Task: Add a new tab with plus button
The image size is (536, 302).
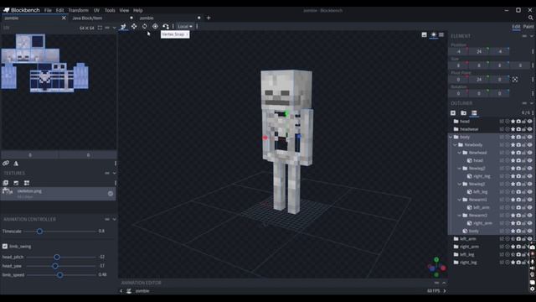Action: click(209, 18)
